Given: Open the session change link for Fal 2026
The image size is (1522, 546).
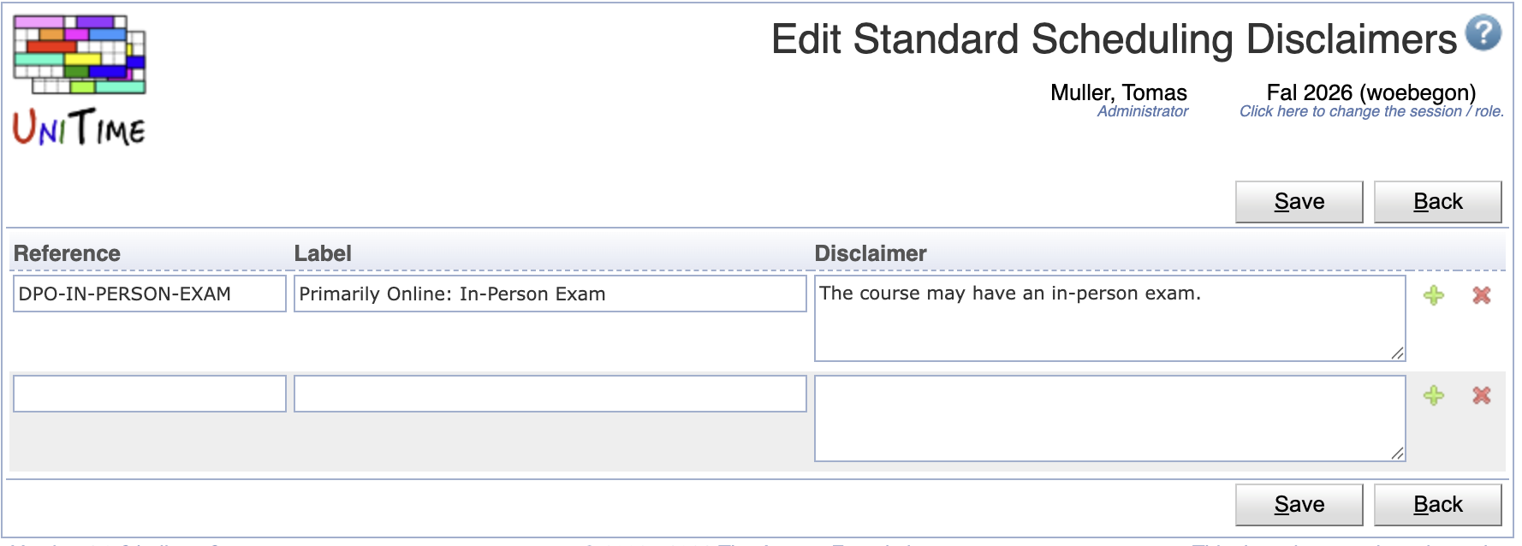Looking at the screenshot, I should pyautogui.click(x=1370, y=111).
